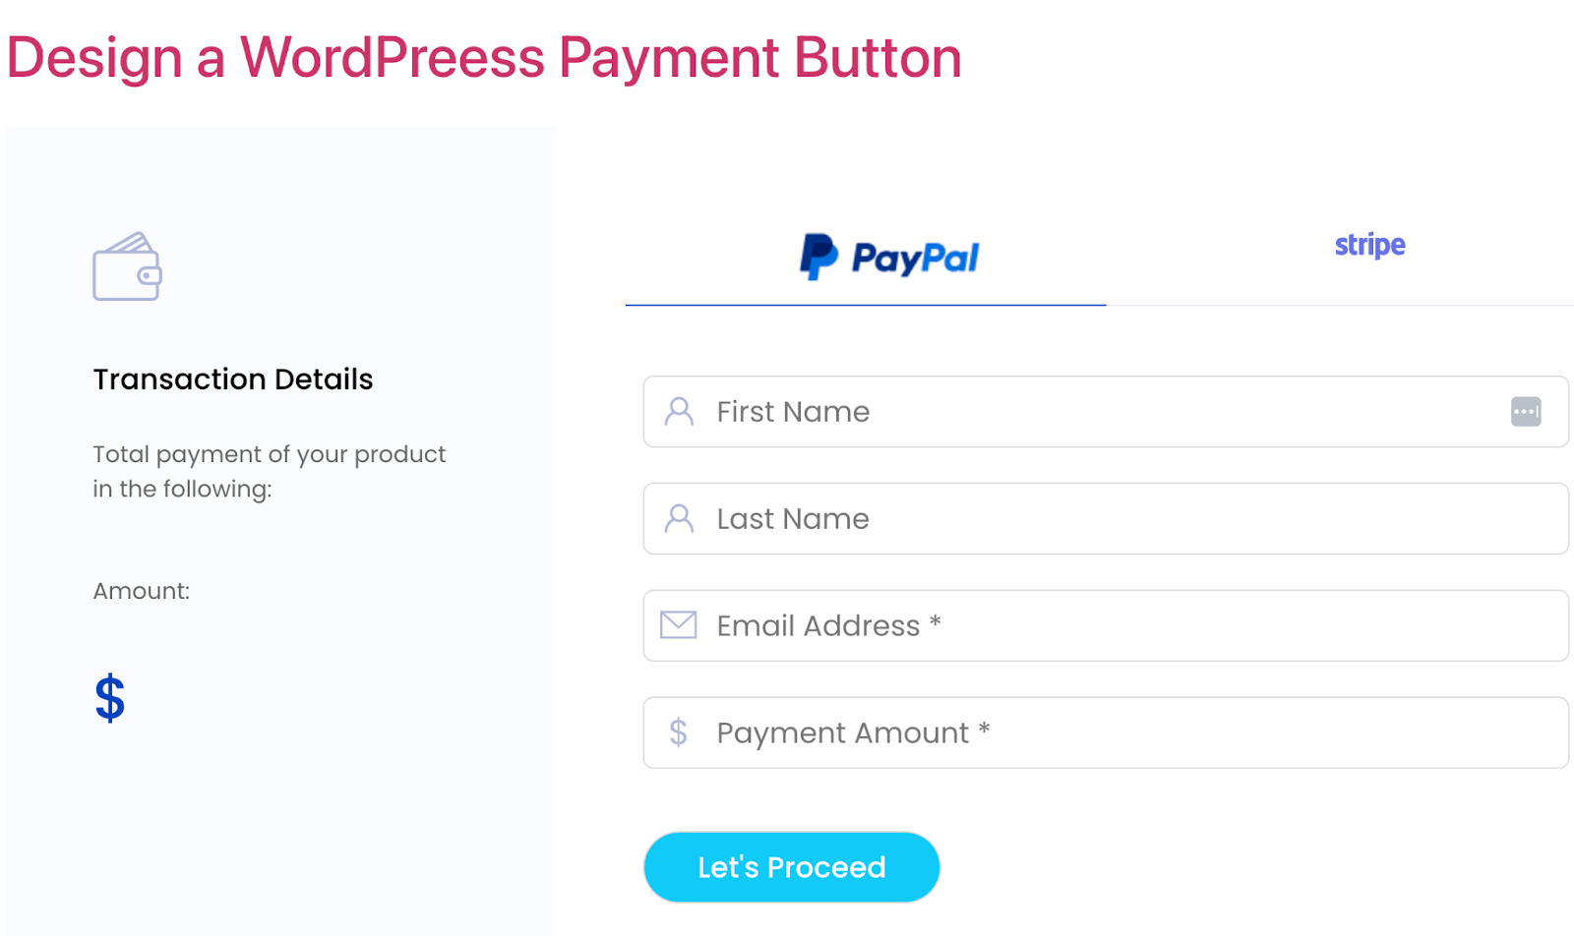This screenshot has width=1574, height=936.
Task: Click the person icon in Last Name field
Action: (x=680, y=519)
